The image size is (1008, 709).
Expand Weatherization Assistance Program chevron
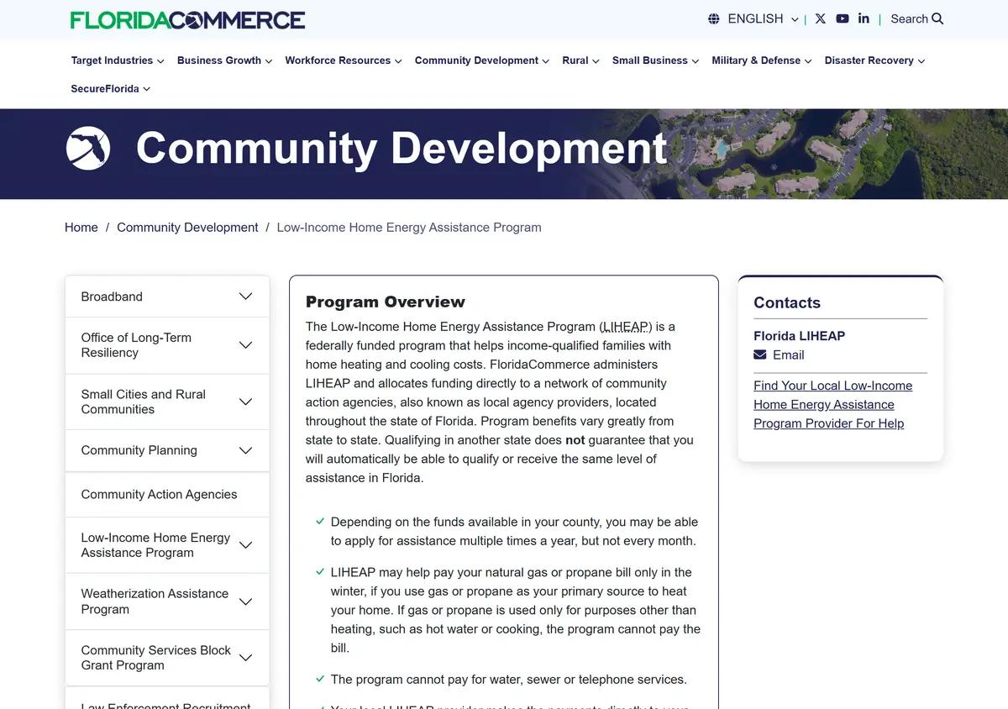(245, 601)
